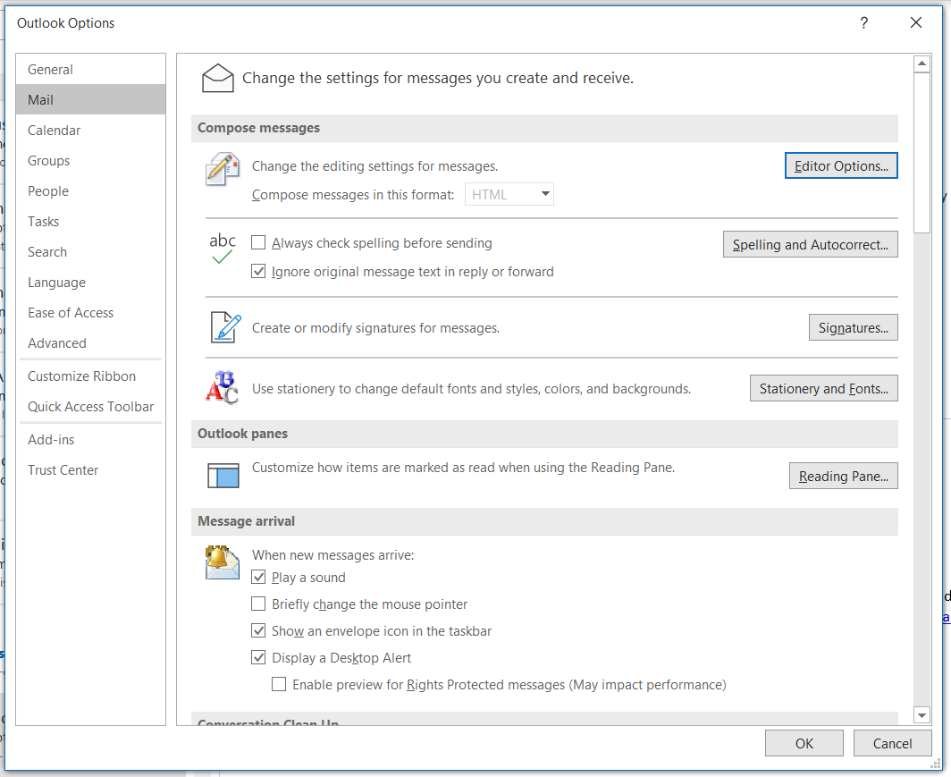Image resolution: width=951 pixels, height=777 pixels.
Task: Toggle the Play a sound checkbox
Action: tap(258, 577)
